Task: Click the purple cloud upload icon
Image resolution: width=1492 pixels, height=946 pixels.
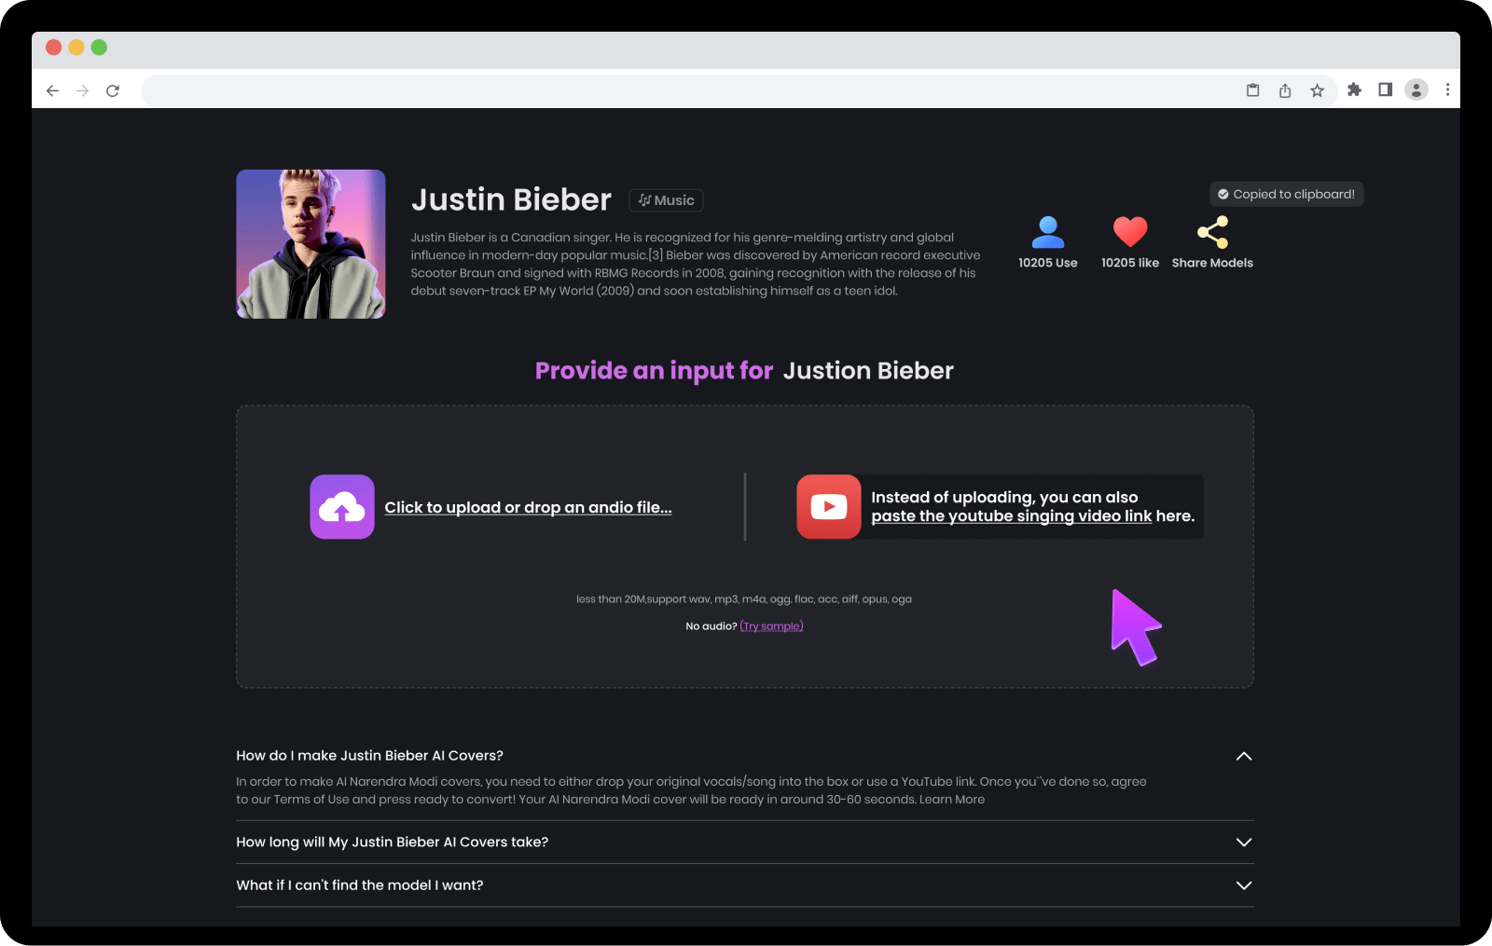Action: 342,507
